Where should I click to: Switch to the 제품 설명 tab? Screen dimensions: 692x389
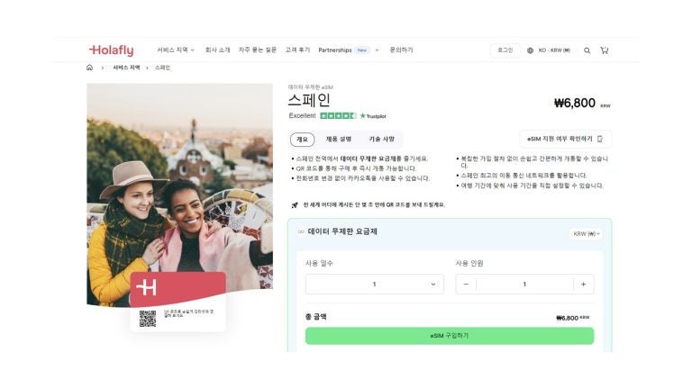pyautogui.click(x=339, y=140)
